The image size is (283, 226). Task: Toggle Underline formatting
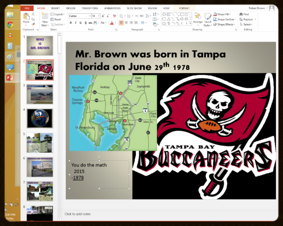(81, 23)
